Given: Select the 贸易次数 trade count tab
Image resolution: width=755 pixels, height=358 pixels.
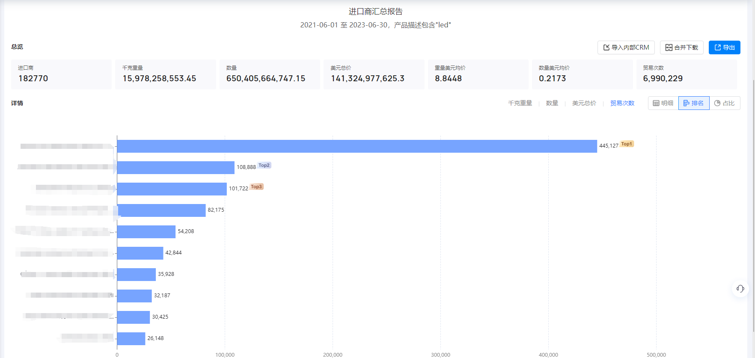Looking at the screenshot, I should tap(622, 103).
